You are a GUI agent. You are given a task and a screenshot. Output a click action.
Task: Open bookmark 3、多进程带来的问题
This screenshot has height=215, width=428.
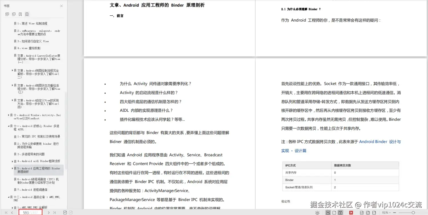click(x=31, y=154)
